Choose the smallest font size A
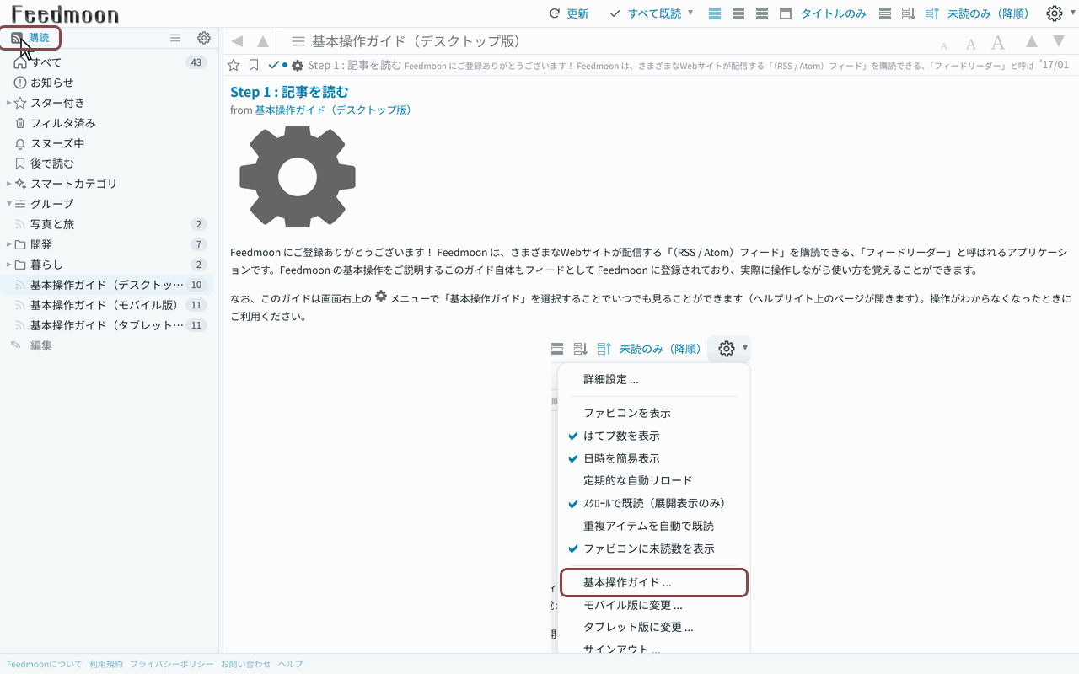 click(x=944, y=45)
